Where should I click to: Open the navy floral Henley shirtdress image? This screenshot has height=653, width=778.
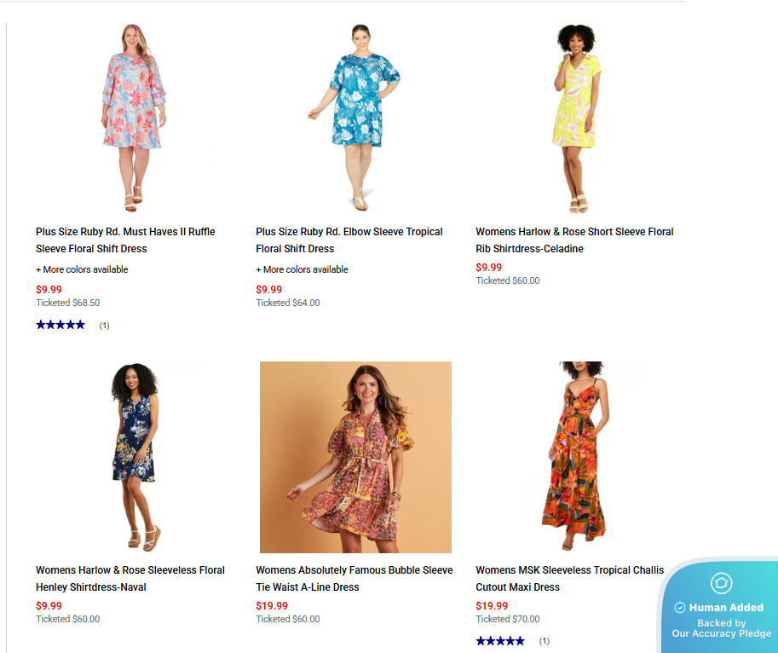tap(134, 457)
